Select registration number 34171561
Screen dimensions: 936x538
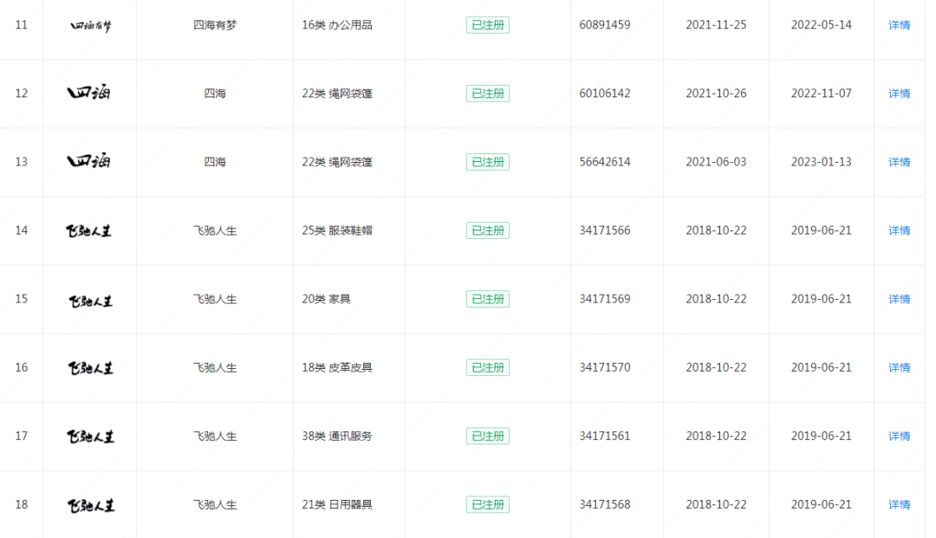605,436
